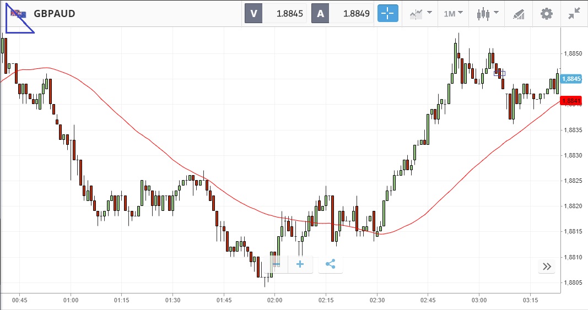The image size is (588, 310).
Task: Open the indicators dropdown
Action: click(420, 14)
